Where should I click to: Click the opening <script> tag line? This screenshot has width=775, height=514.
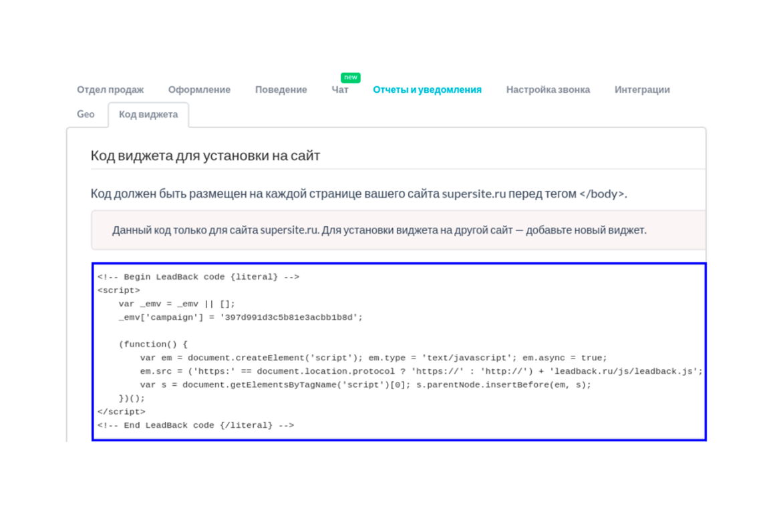tap(119, 290)
